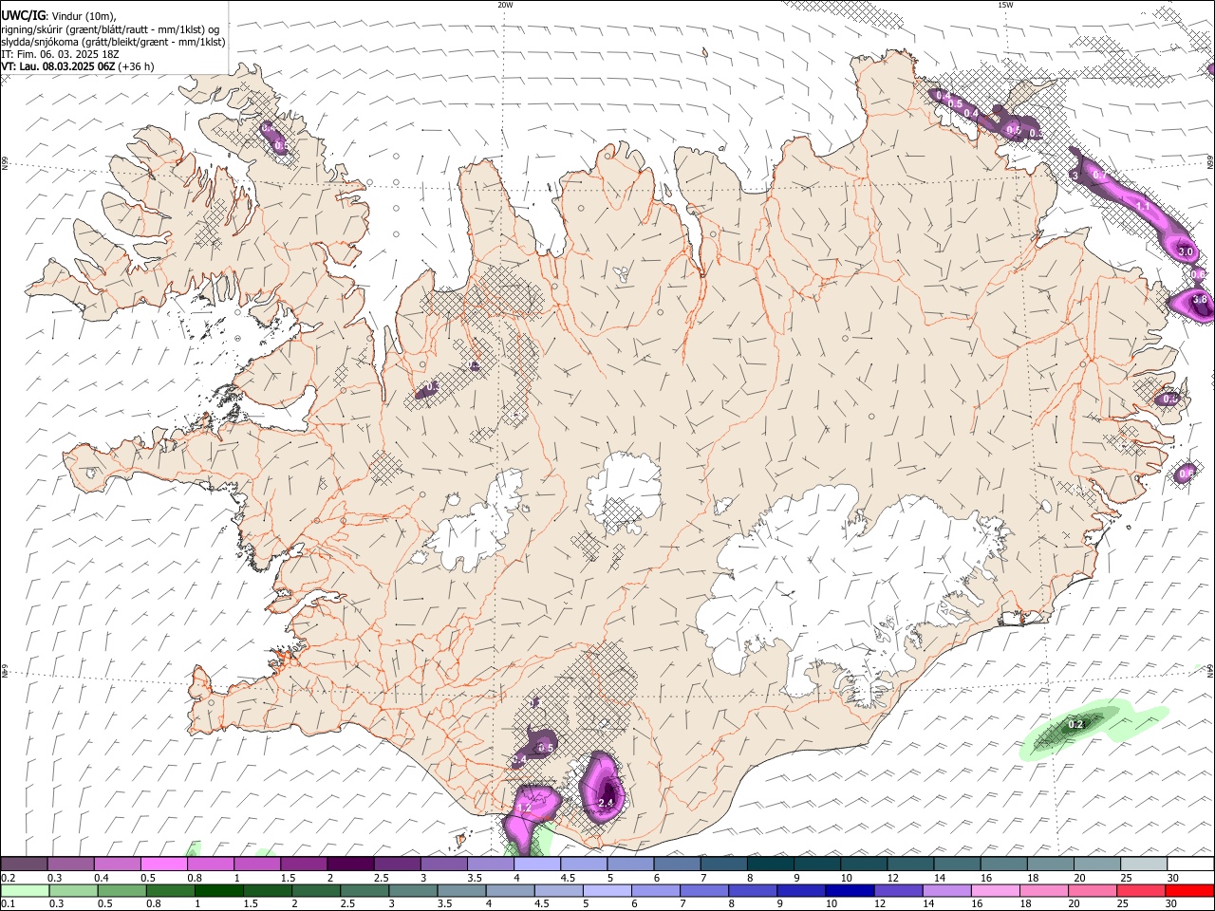
Task: Click the "3.8" snowfall value on the map
Action: pyautogui.click(x=1199, y=300)
